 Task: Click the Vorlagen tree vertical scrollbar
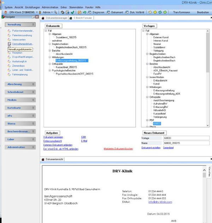pyautogui.click(x=208, y=78)
